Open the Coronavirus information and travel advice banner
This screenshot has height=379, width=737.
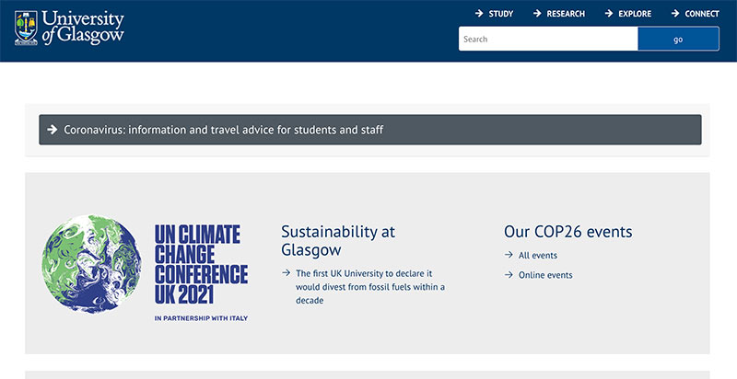370,130
